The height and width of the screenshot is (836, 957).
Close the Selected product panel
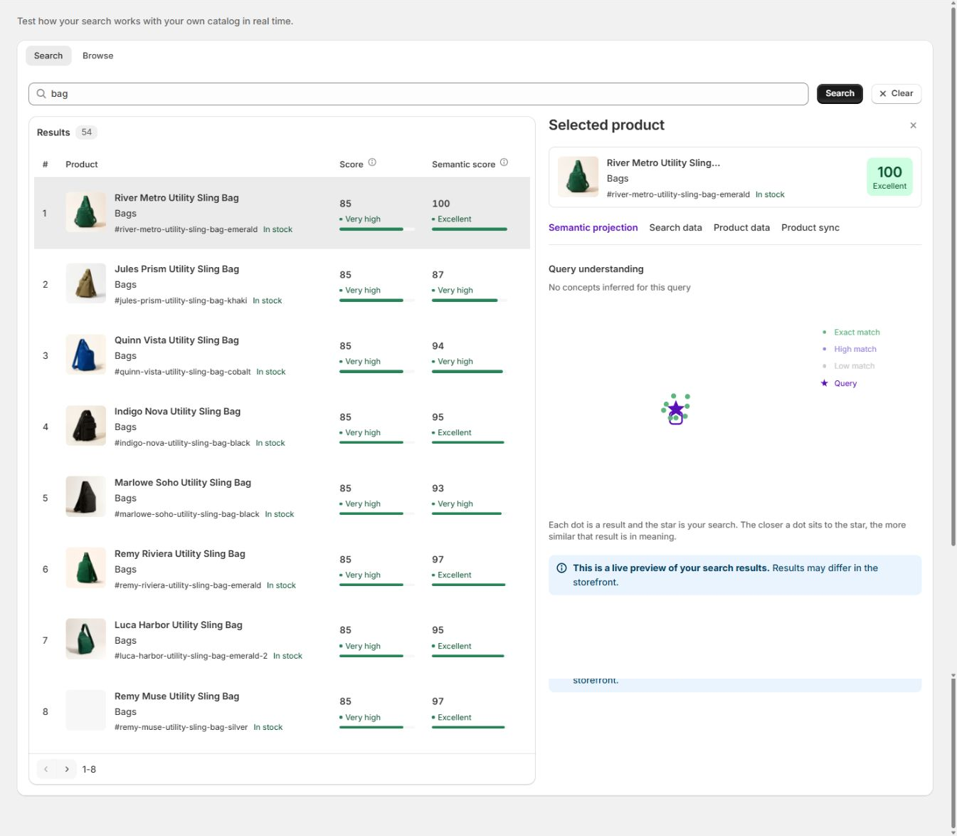913,125
